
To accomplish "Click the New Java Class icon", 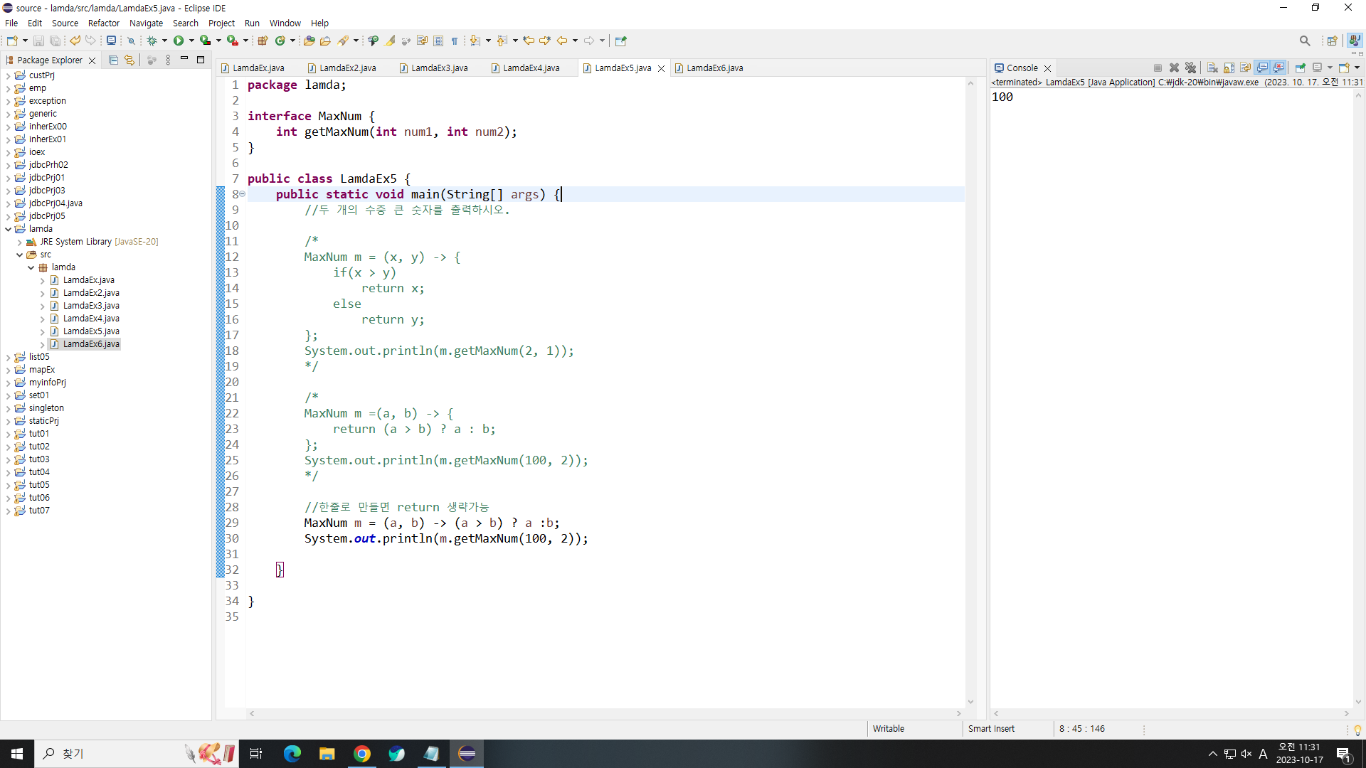I will 280,41.
